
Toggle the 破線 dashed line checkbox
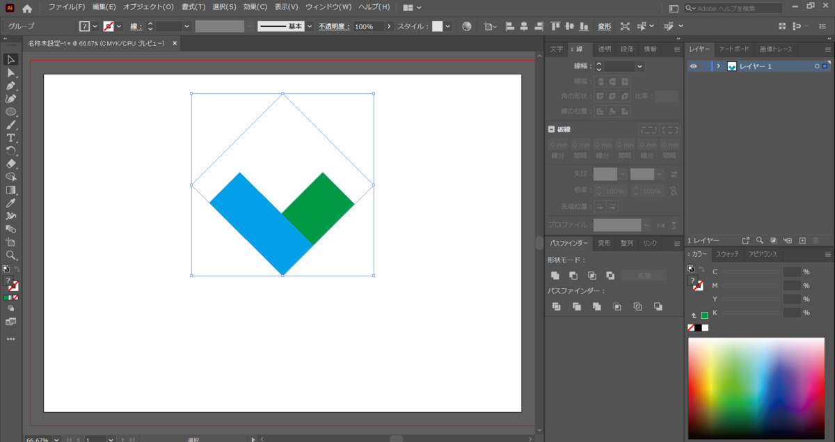(552, 129)
